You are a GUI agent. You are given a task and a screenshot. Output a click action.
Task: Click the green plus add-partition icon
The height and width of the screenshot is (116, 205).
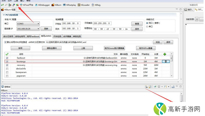(x=165, y=54)
